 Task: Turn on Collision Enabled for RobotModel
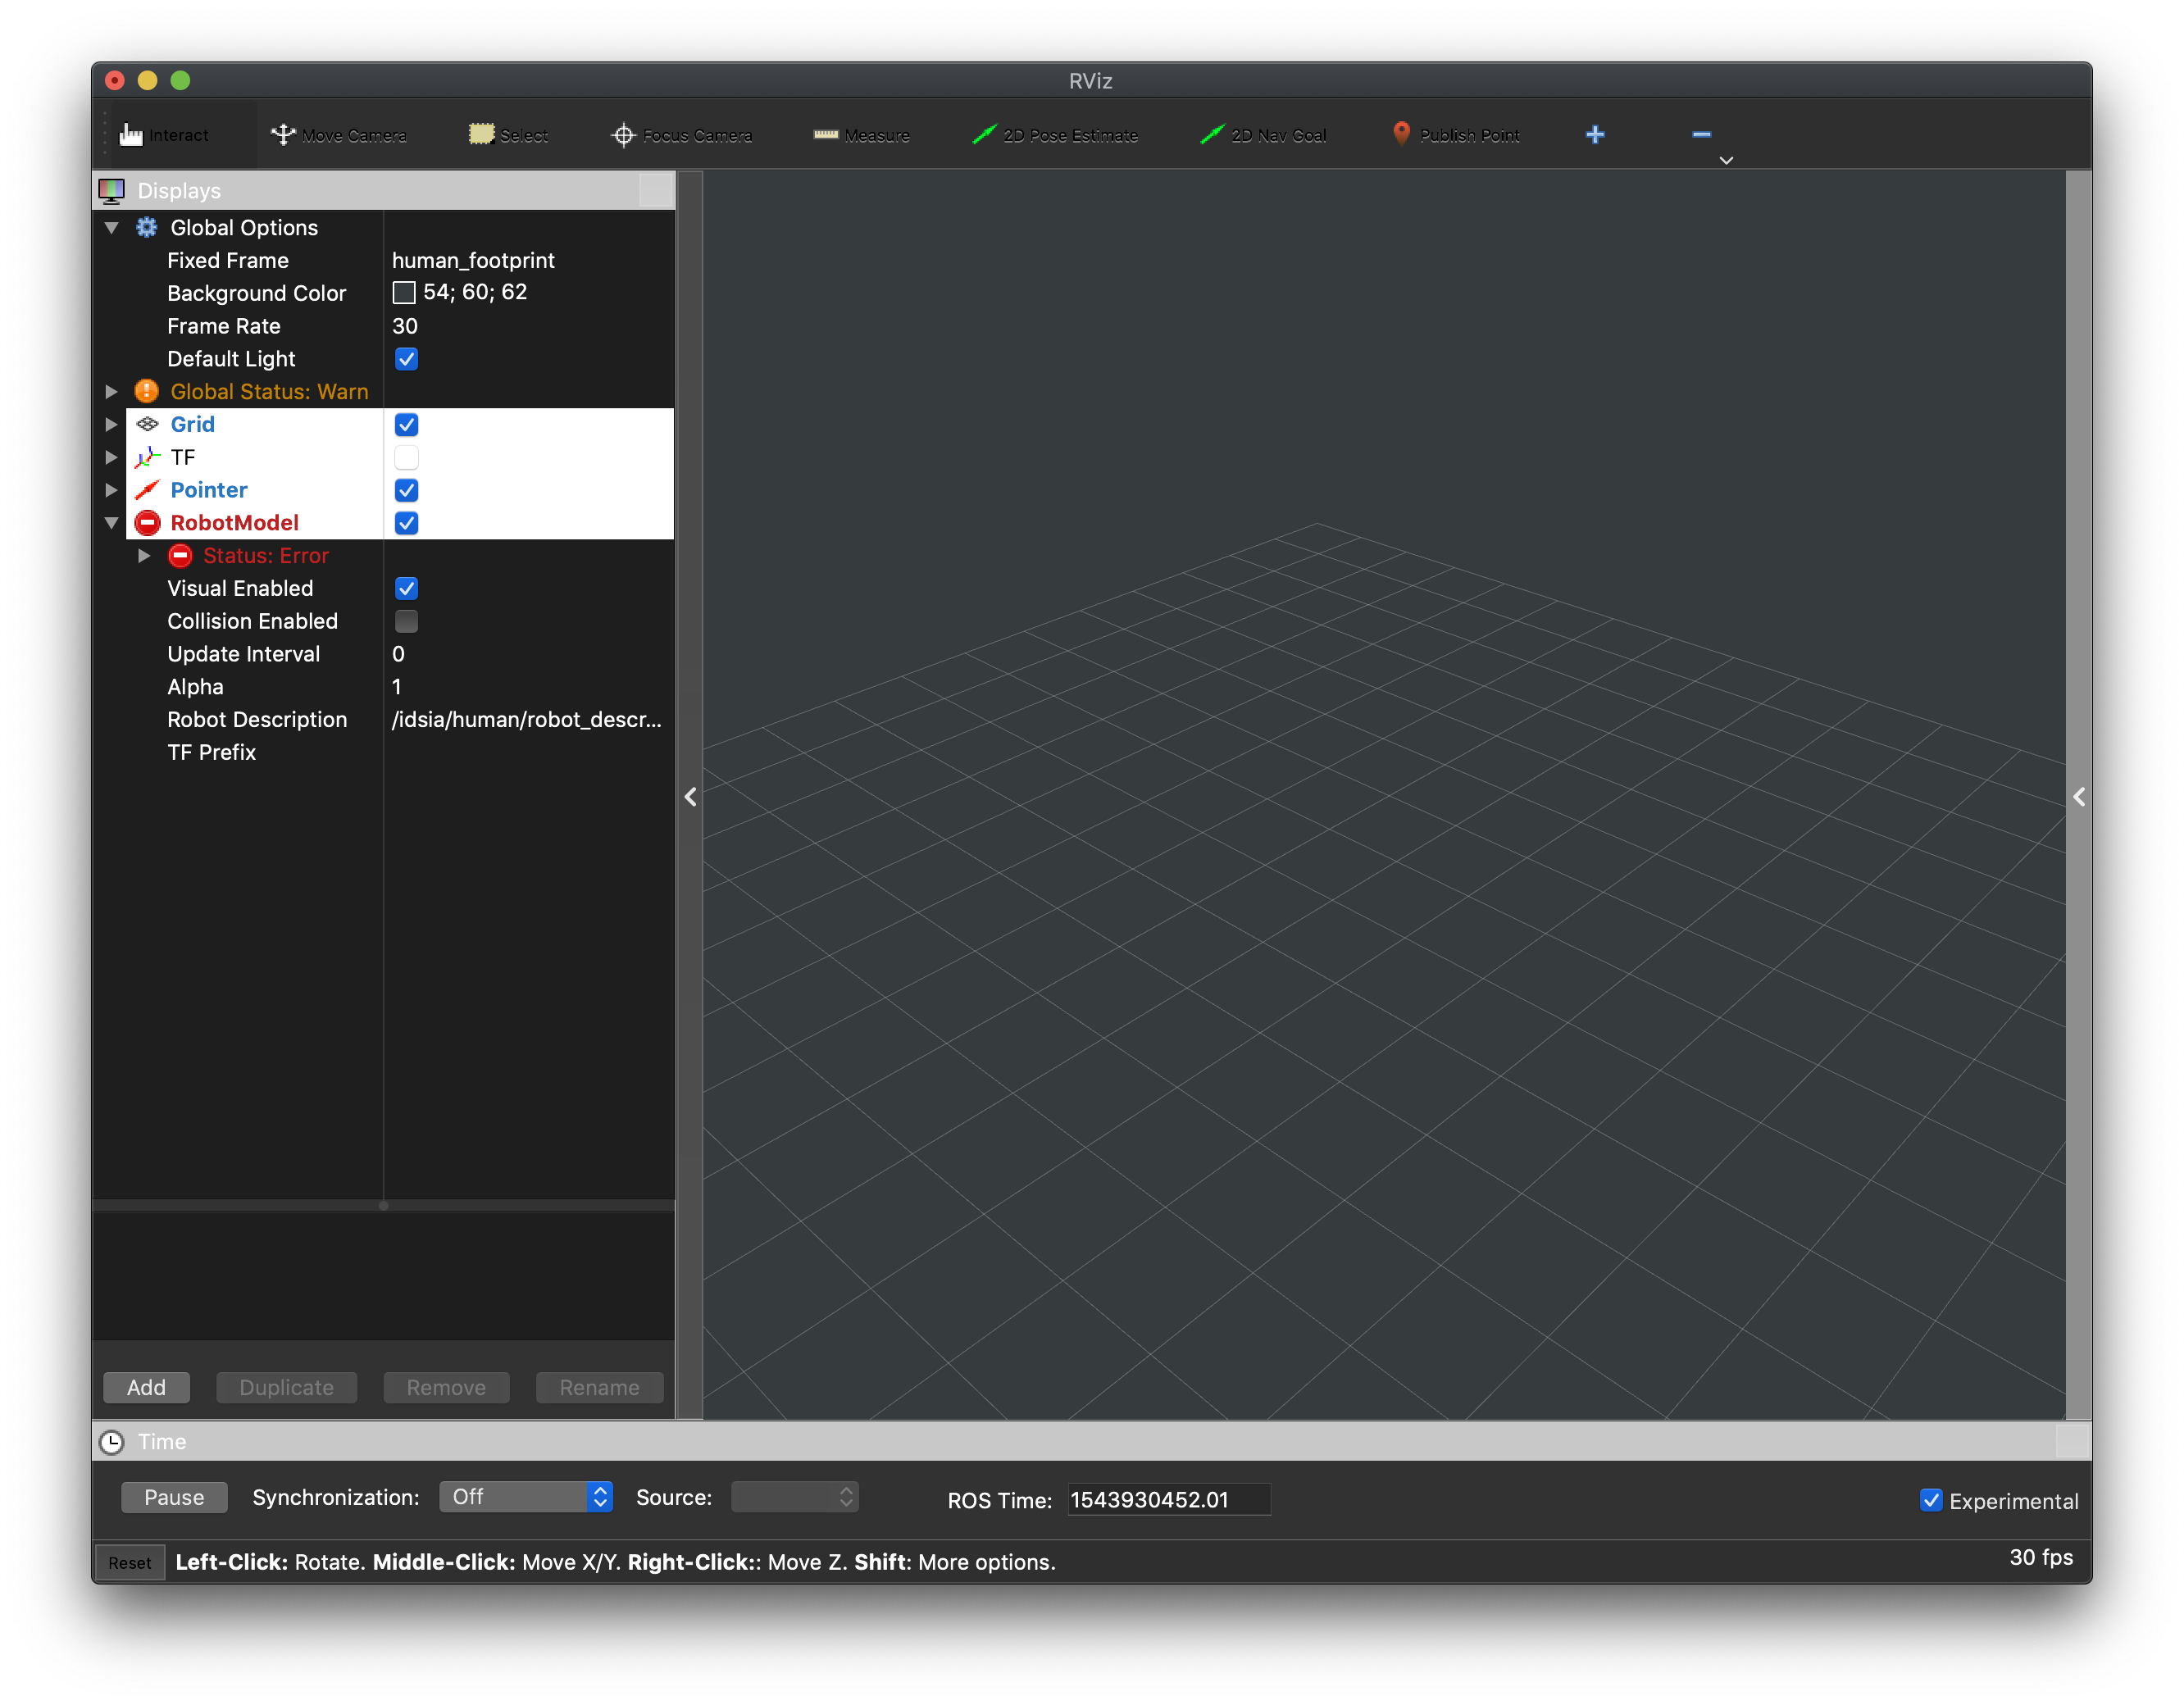[406, 621]
